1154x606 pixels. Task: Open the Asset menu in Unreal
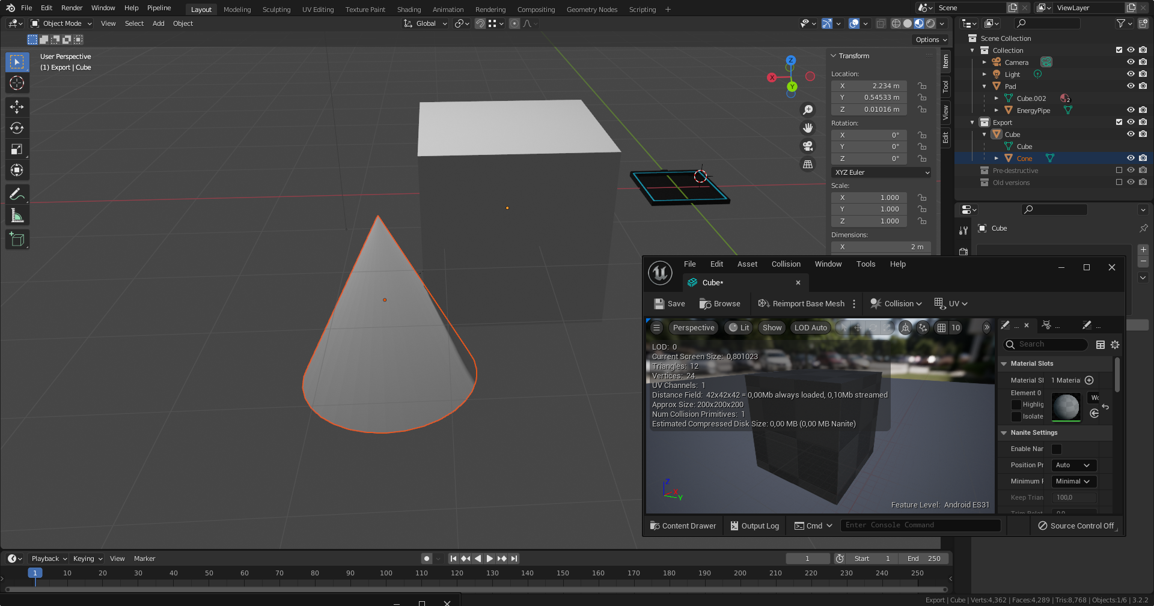click(747, 264)
